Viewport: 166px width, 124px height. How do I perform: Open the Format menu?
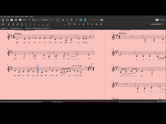tap(17, 17)
